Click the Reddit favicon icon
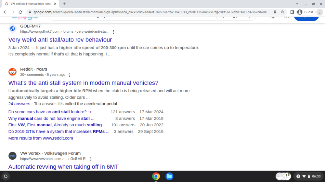This screenshot has height=182, width=325. click(12, 72)
